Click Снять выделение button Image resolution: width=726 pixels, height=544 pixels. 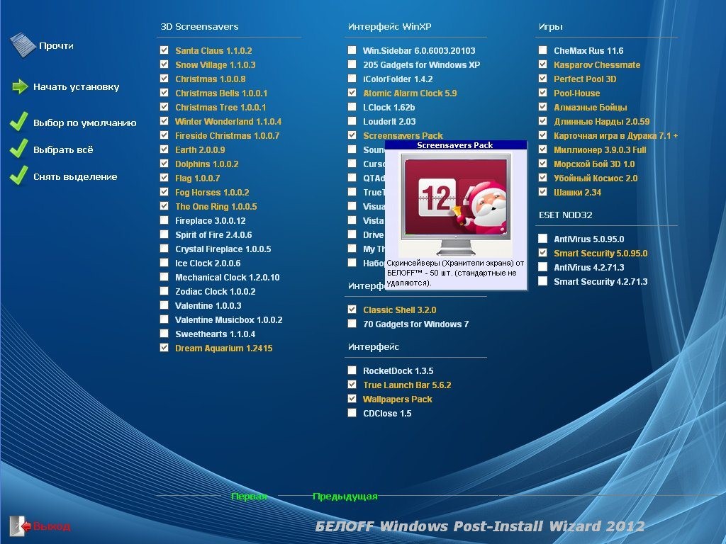[x=75, y=176]
